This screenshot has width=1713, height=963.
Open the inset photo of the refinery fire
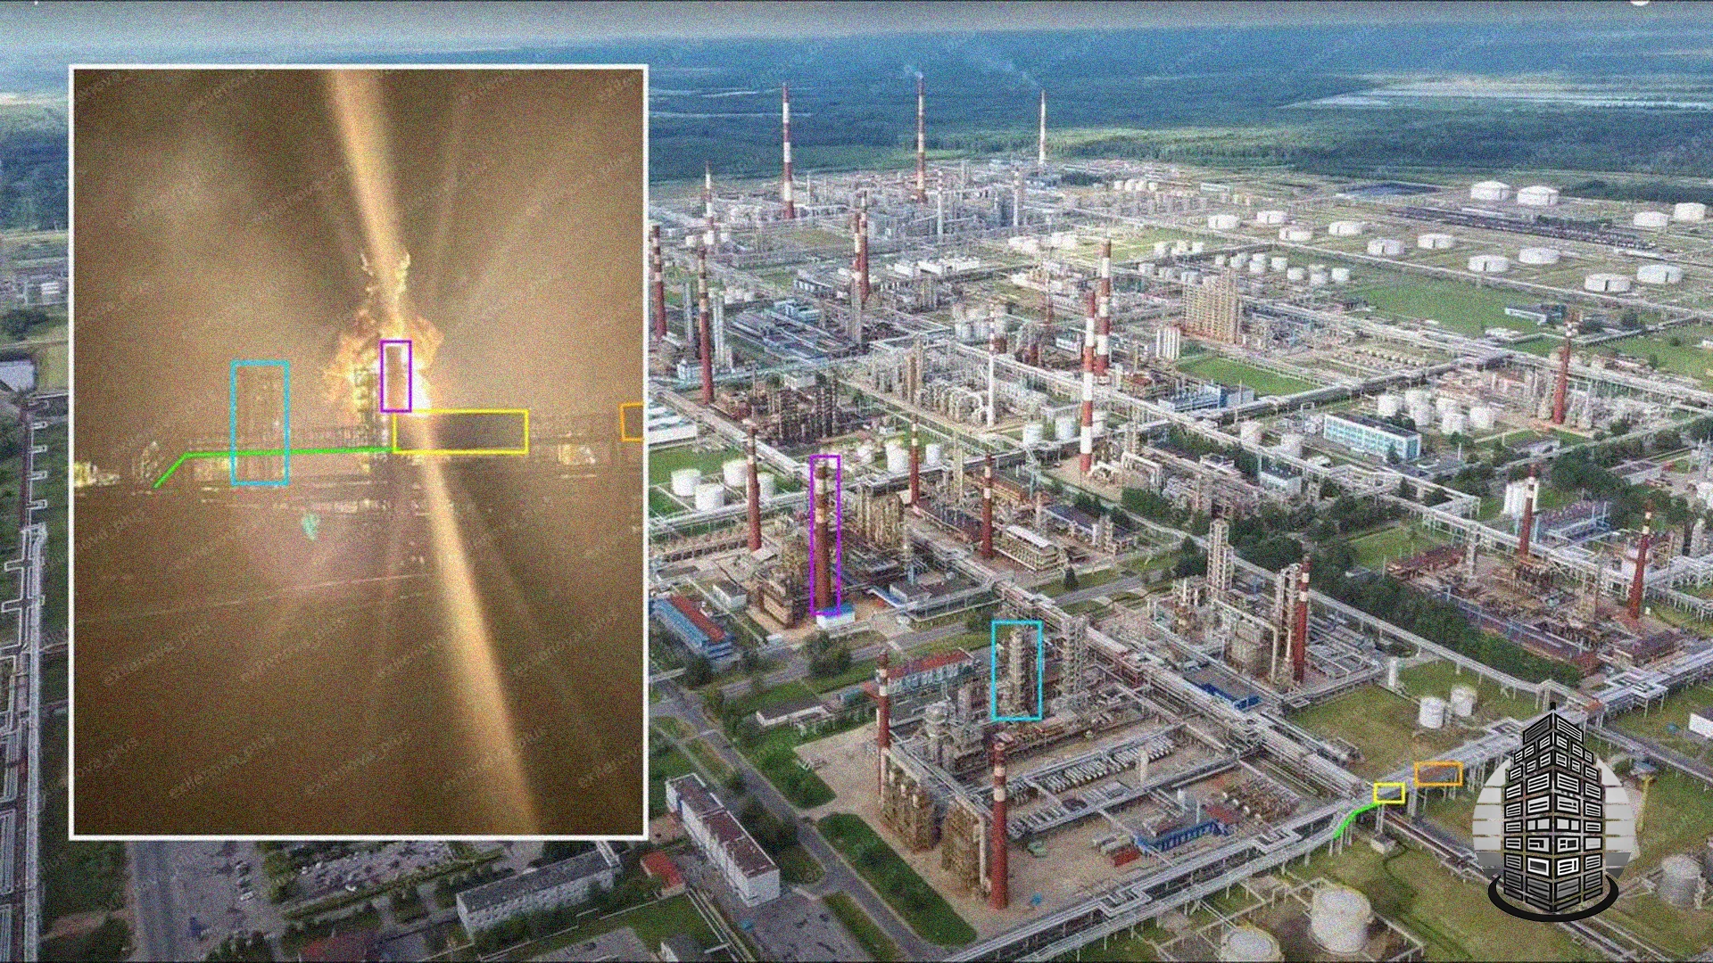click(x=359, y=452)
